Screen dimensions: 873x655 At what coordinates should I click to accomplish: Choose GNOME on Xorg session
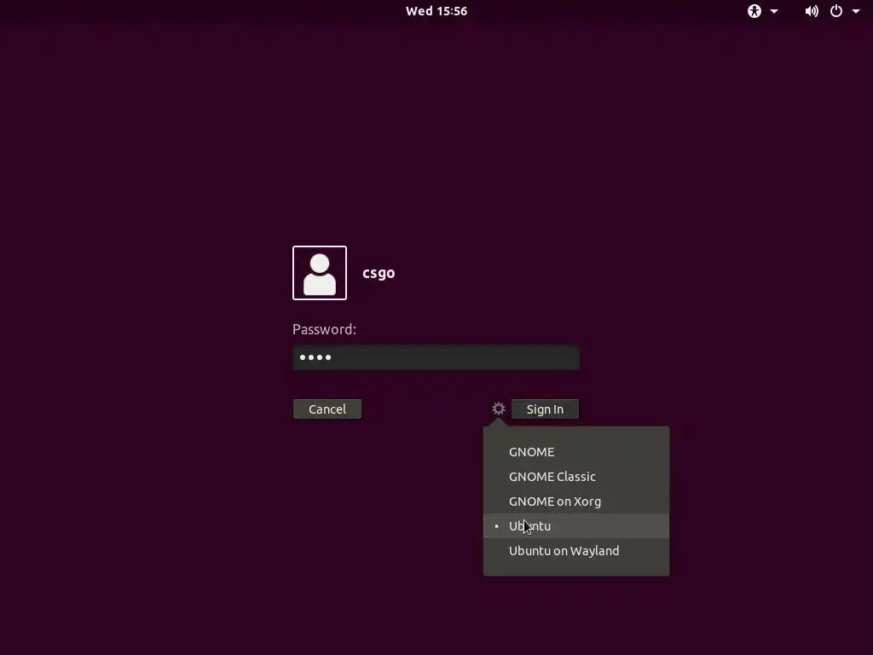point(576,501)
